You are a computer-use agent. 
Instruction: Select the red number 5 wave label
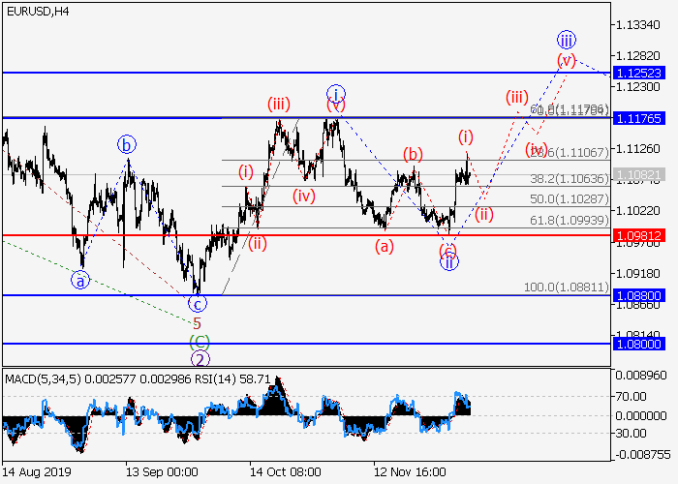coord(197,323)
